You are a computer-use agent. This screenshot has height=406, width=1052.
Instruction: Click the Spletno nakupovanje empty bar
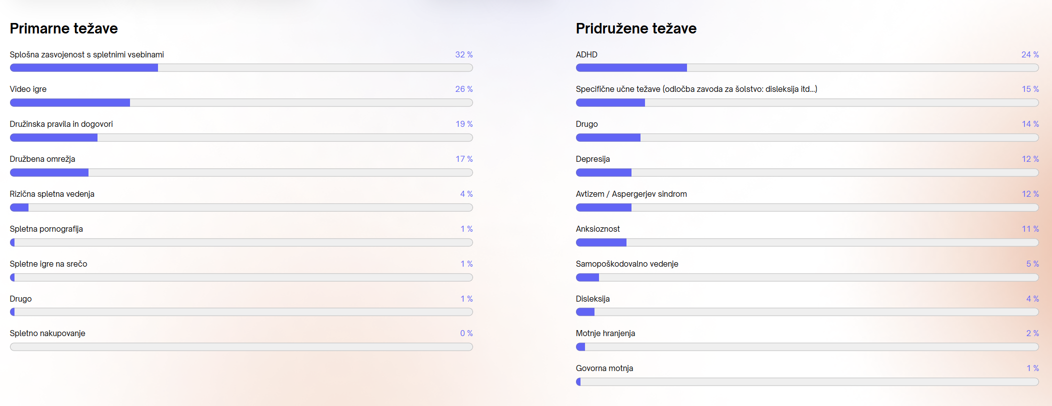pos(241,347)
